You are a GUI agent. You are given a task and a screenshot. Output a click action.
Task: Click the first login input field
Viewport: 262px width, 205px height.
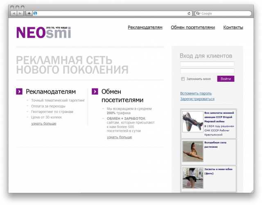point(207,64)
